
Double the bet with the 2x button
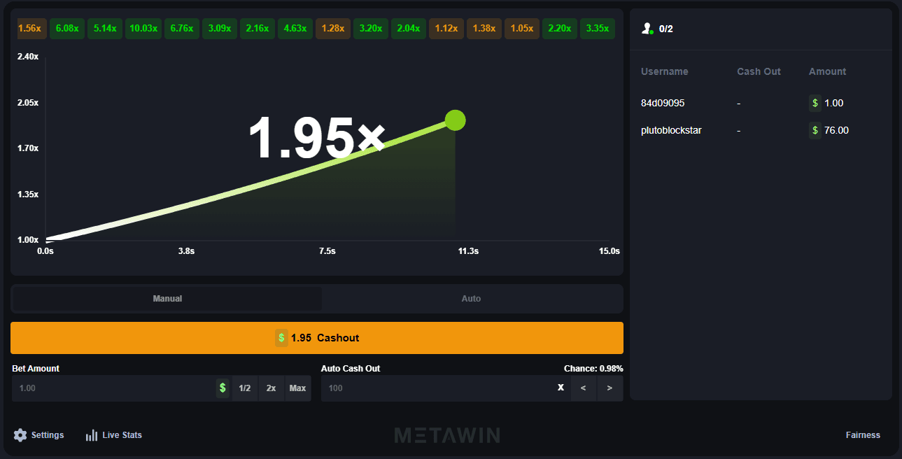coord(271,388)
